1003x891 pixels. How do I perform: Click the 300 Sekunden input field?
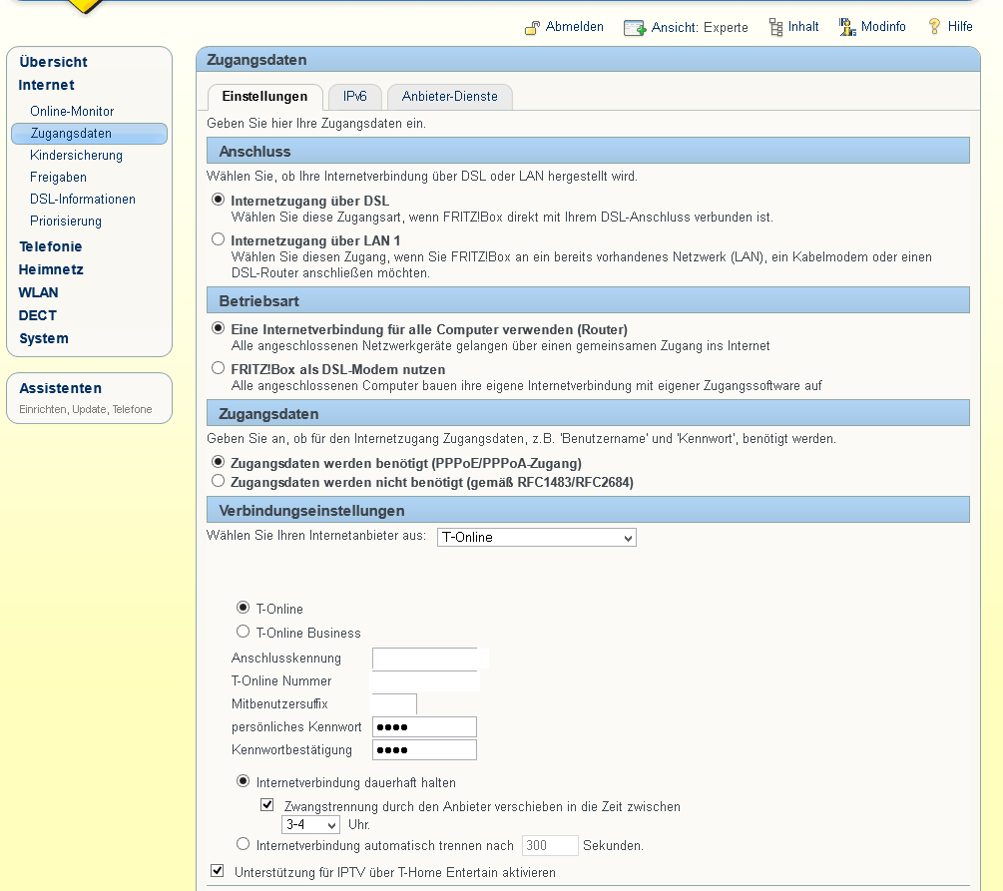coord(550,845)
